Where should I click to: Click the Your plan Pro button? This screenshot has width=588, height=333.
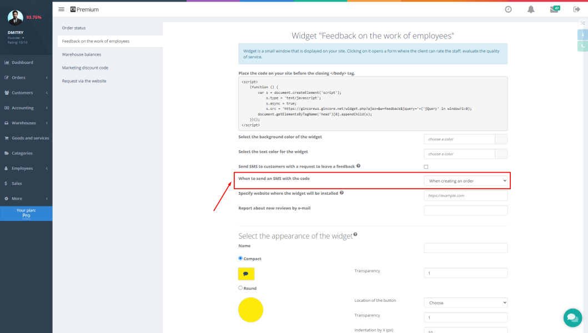pos(26,213)
